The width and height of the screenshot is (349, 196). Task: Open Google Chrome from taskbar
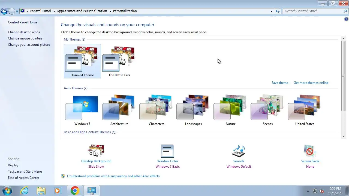coord(75,191)
